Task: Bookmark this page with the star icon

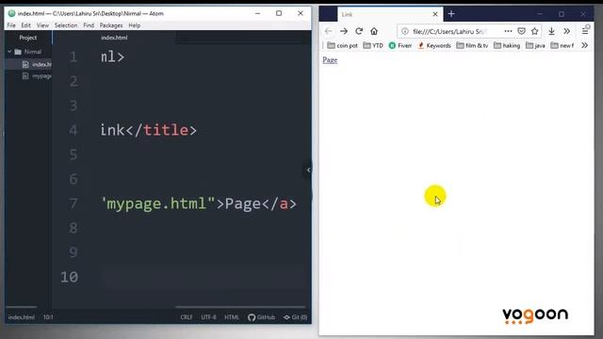Action: [534, 31]
